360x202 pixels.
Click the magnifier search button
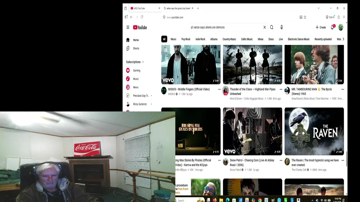coord(272,27)
